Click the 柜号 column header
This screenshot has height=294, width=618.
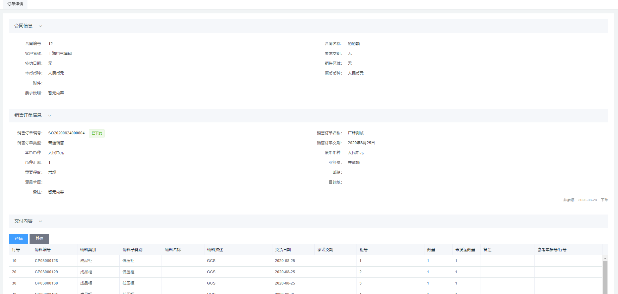(364, 250)
